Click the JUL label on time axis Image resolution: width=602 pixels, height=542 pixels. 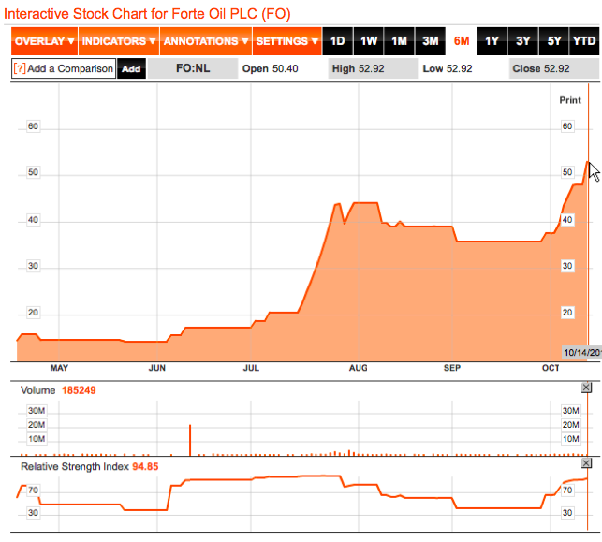[251, 368]
